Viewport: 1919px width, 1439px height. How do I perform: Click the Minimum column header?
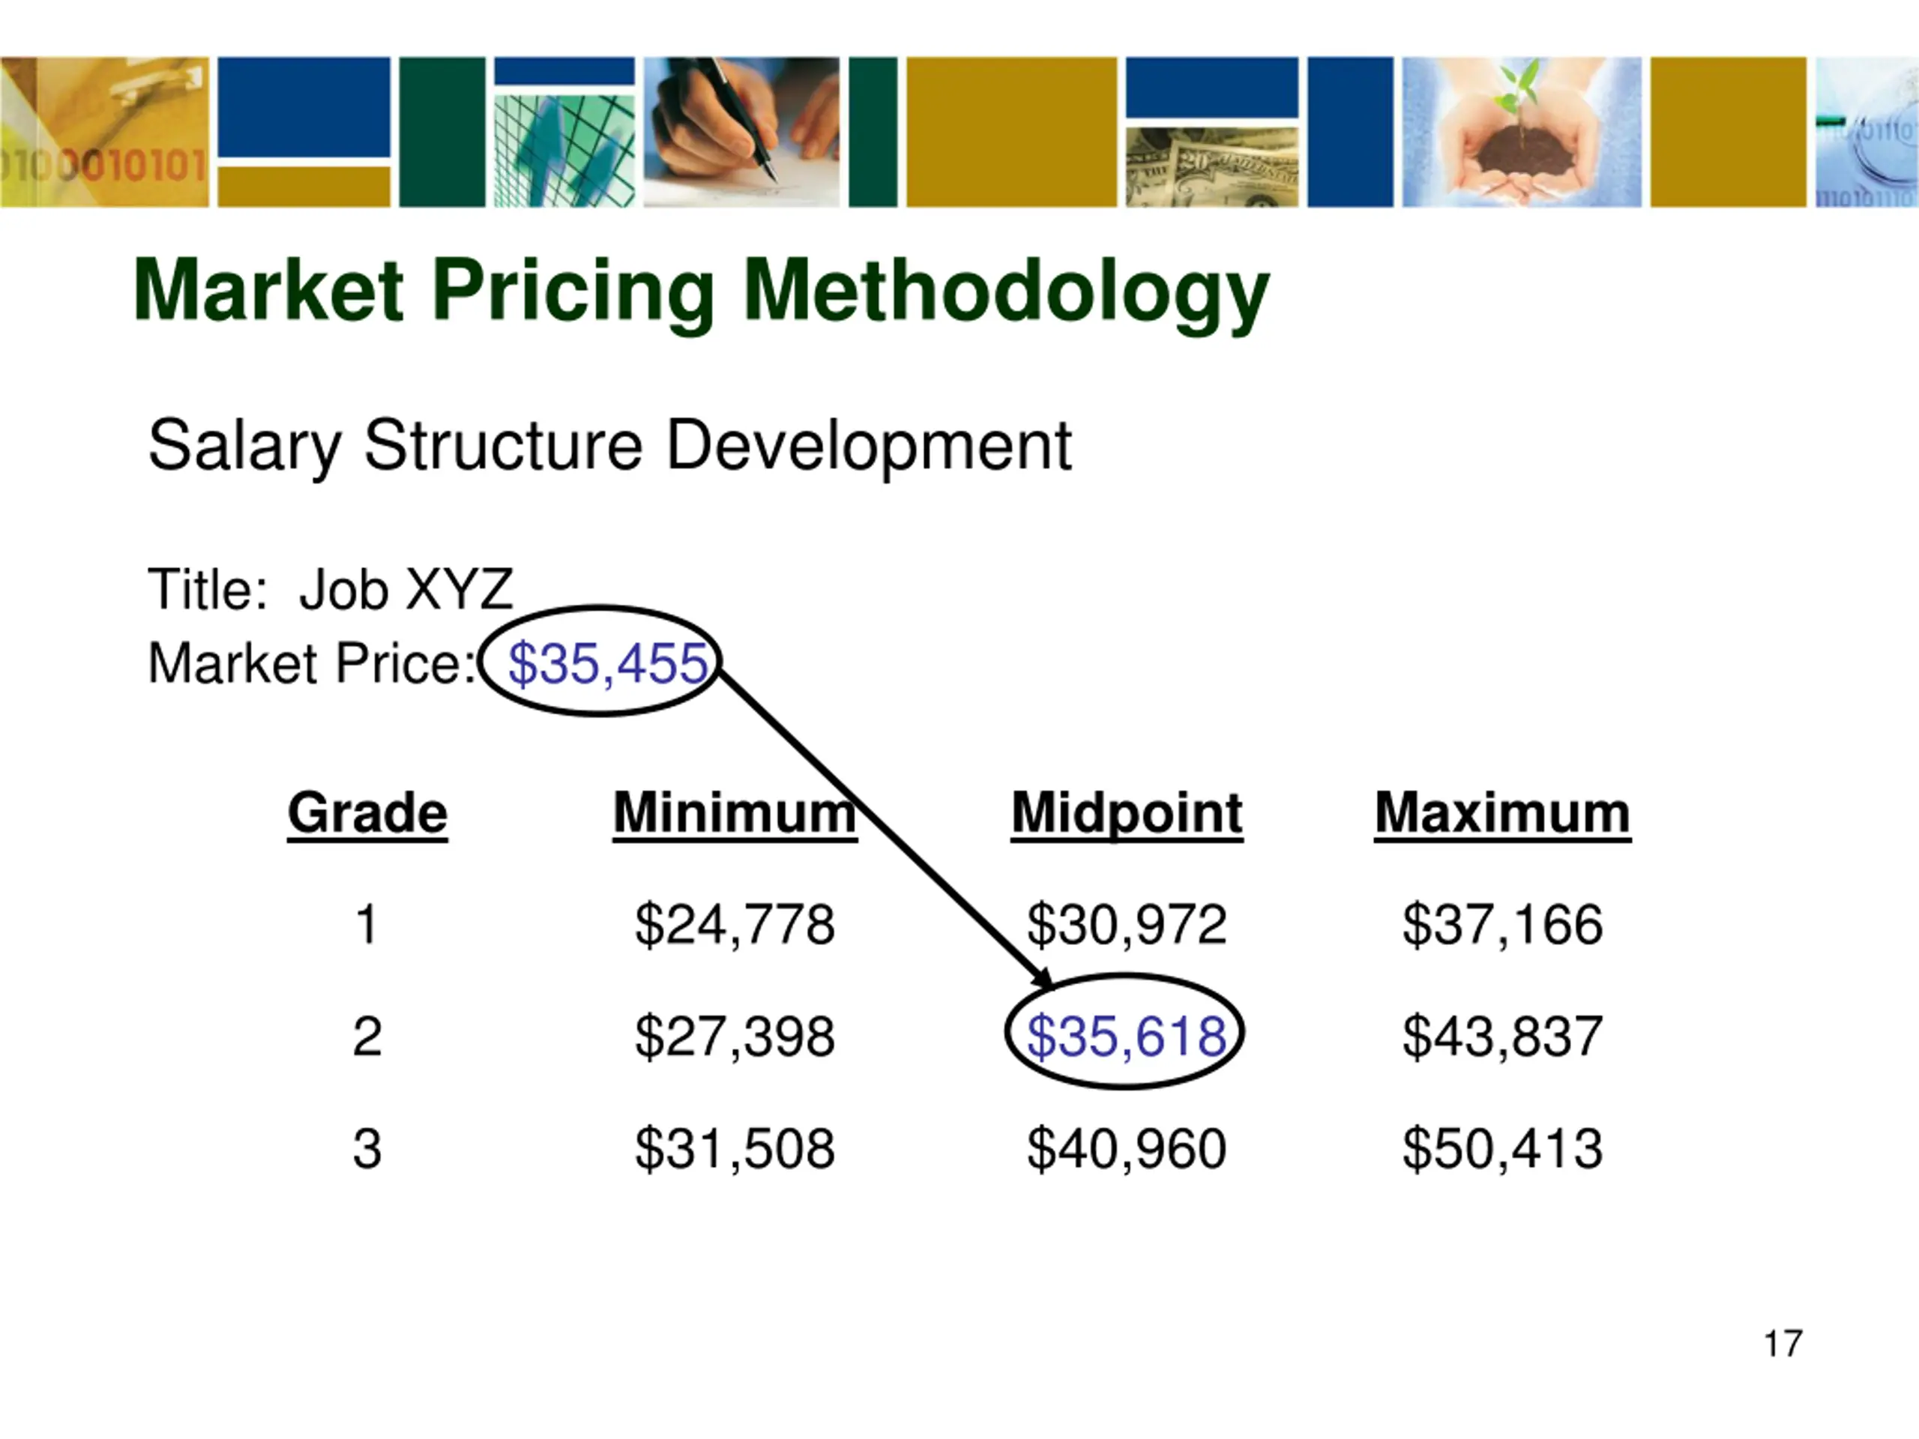pos(735,814)
